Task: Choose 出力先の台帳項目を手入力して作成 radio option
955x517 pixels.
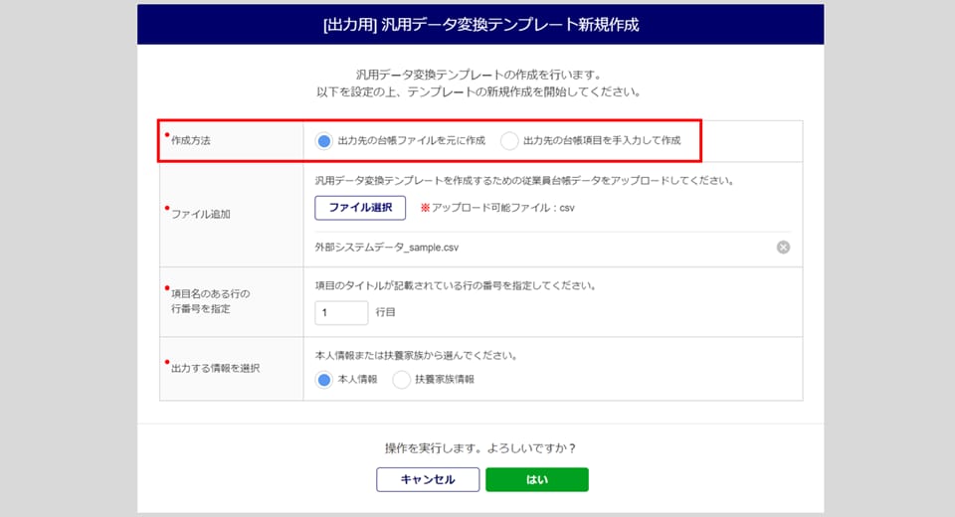Action: 509,140
